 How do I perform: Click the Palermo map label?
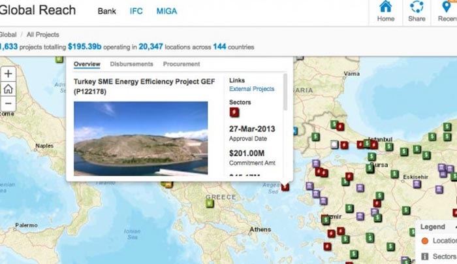(26, 225)
